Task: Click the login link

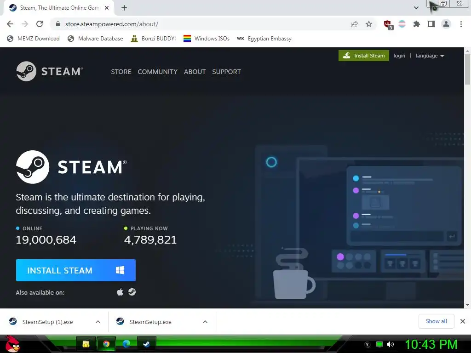Action: pyautogui.click(x=399, y=56)
